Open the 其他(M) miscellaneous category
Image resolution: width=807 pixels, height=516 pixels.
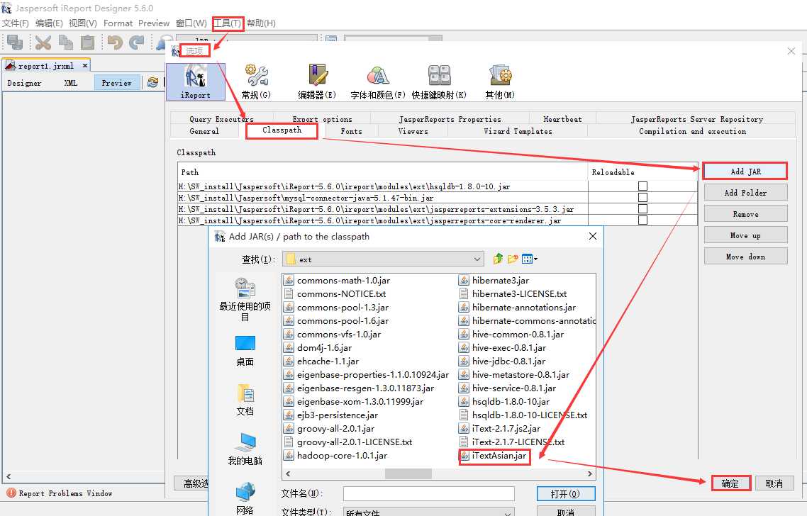tap(500, 82)
